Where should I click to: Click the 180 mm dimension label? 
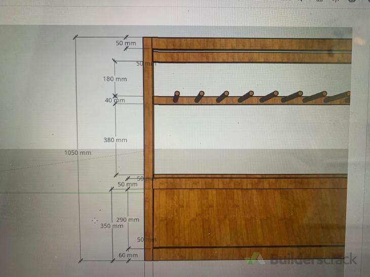[115, 79]
